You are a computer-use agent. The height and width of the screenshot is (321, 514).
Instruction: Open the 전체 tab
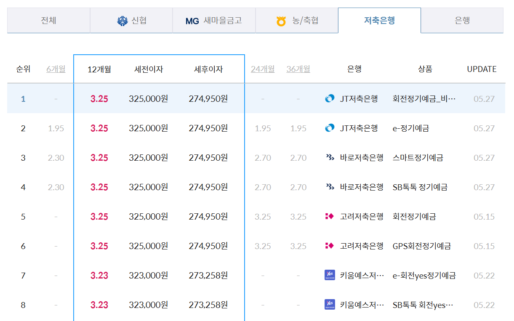tap(48, 20)
